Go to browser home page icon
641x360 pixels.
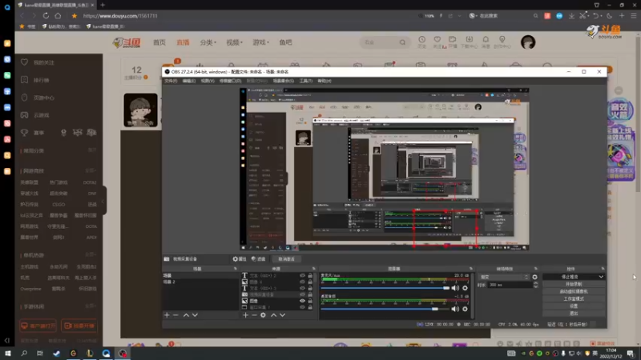click(x=58, y=16)
